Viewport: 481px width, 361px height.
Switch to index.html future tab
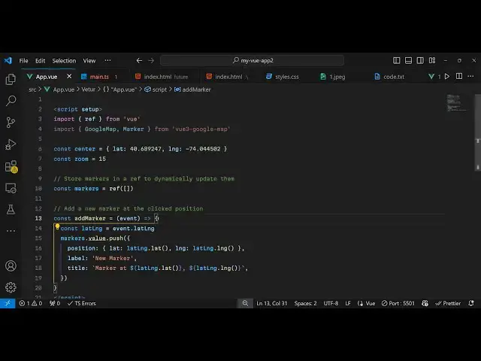(x=166, y=77)
